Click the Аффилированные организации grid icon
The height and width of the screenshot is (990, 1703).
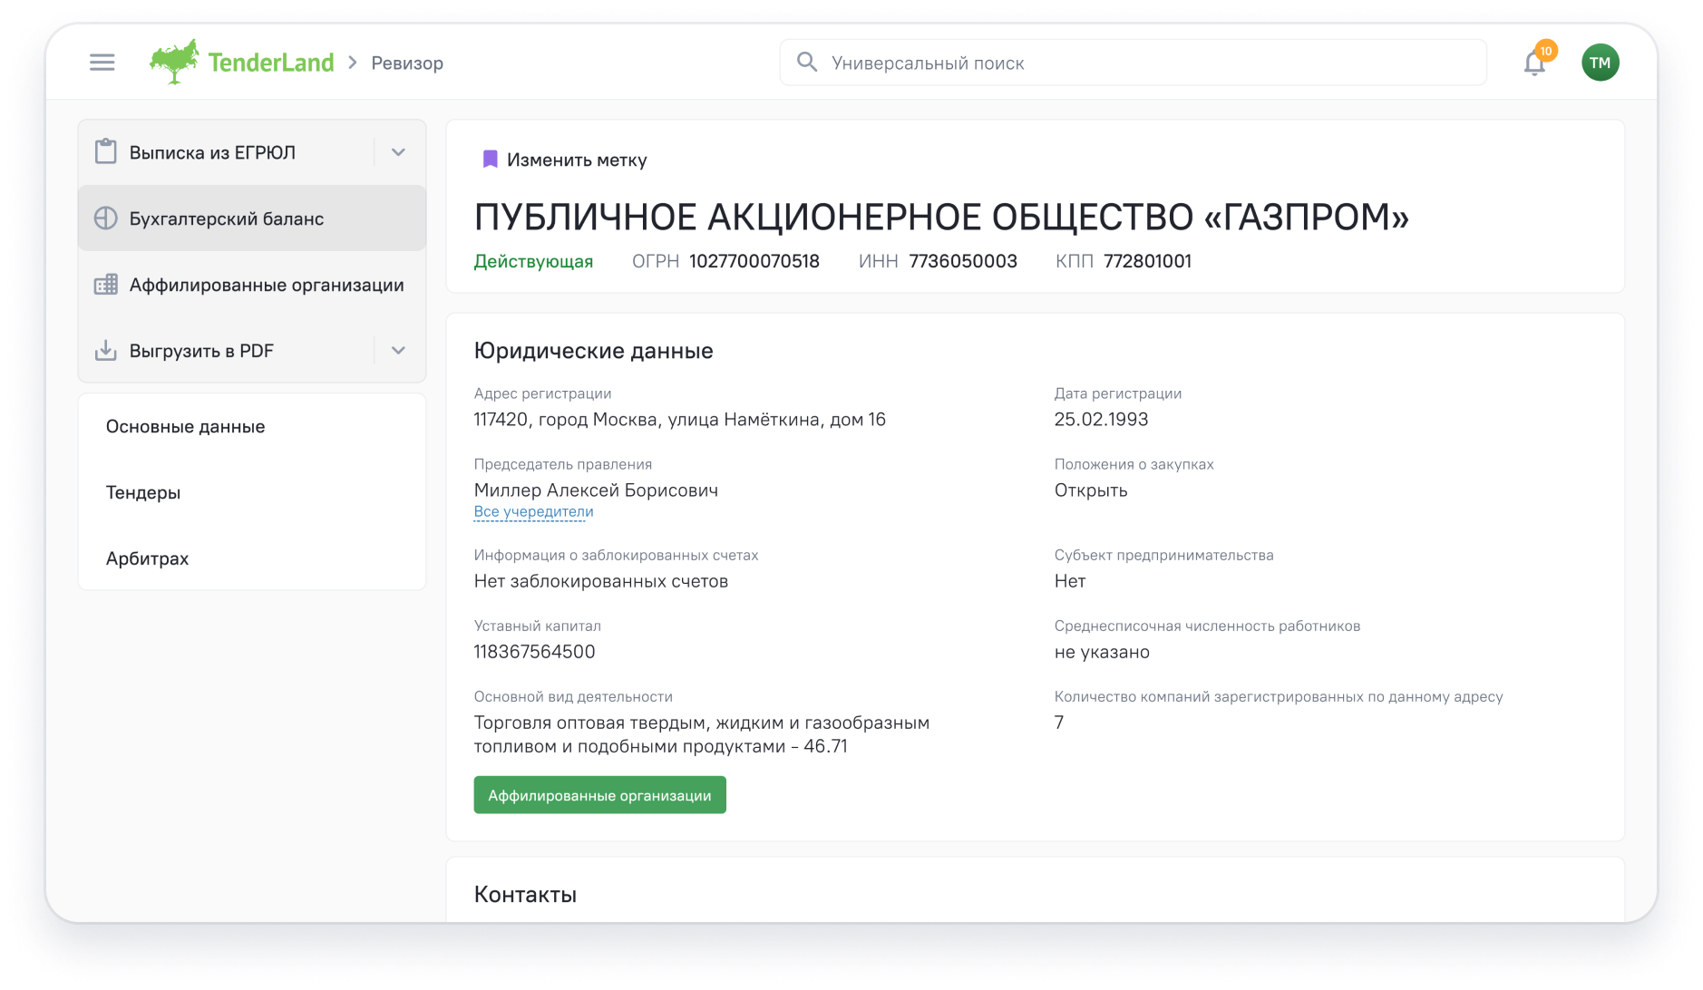click(x=106, y=285)
